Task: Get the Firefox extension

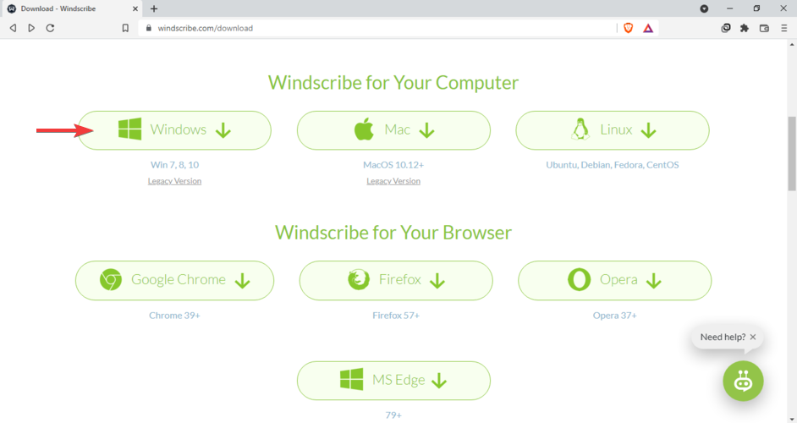Action: 396,281
